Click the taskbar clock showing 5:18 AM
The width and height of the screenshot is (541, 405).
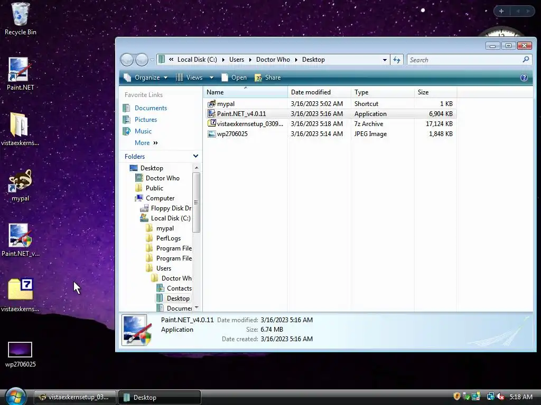coord(521,397)
